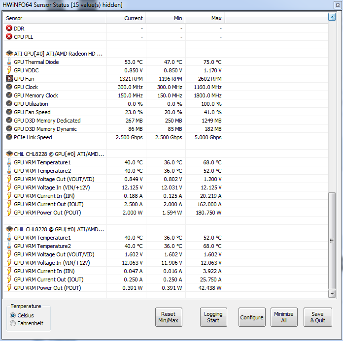Click the GPU Clock max value 1160.0 MHz

tap(207, 87)
